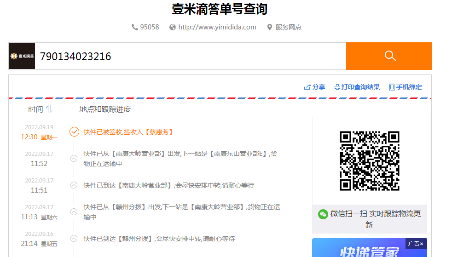Open 服务网点 service outlets link

pos(288,27)
